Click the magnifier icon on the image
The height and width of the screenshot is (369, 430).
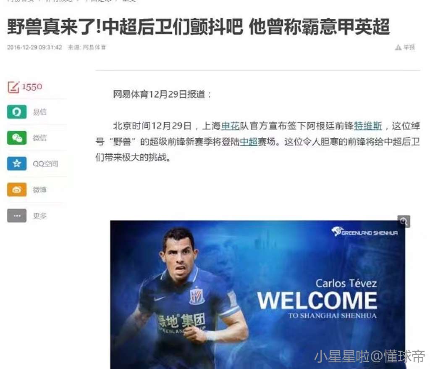[404, 221]
